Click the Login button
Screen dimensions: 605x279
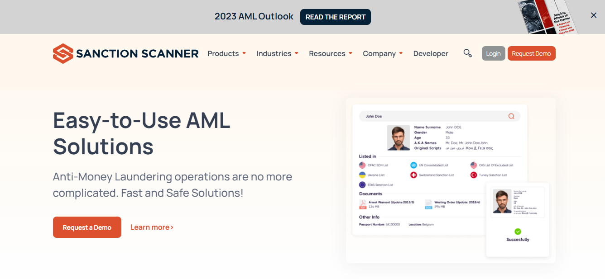(x=494, y=53)
